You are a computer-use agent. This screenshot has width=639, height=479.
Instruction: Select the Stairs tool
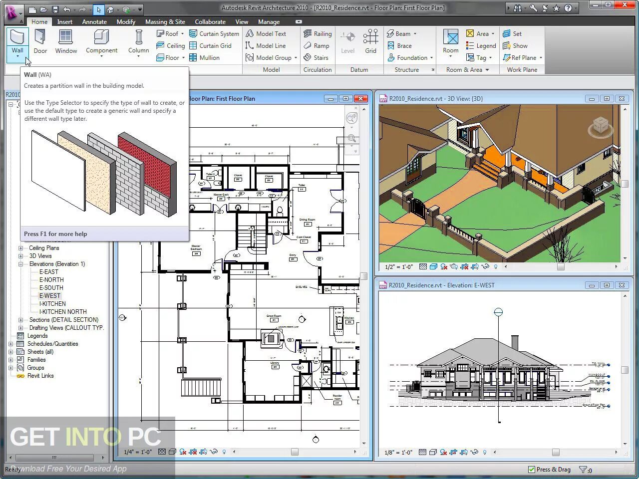tap(316, 57)
